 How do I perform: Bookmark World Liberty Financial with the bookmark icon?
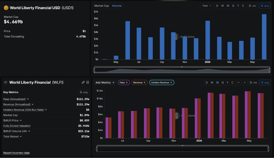point(88,82)
